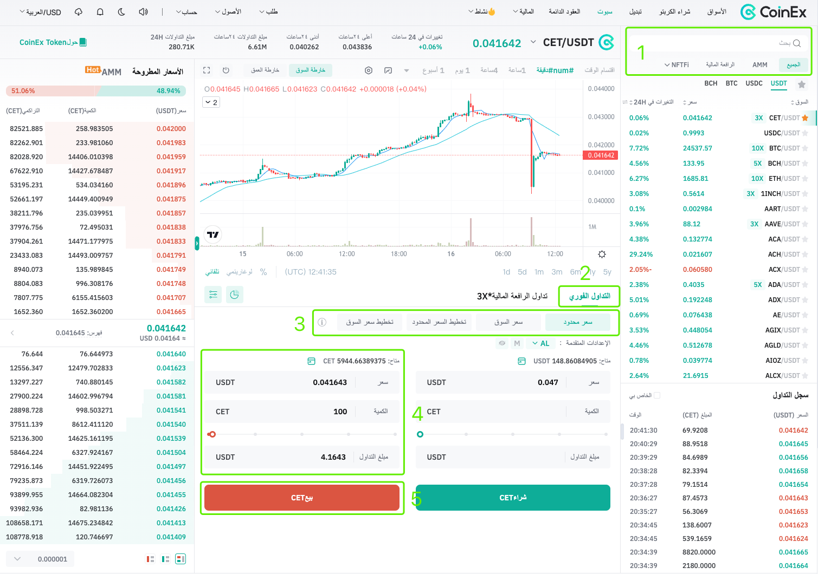Open العقود الدائمة perpetual contracts
This screenshot has height=574, width=818.
[564, 12]
